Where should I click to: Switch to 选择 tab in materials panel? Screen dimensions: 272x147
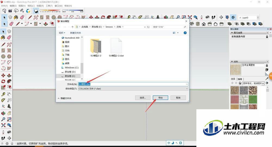coord(233,79)
